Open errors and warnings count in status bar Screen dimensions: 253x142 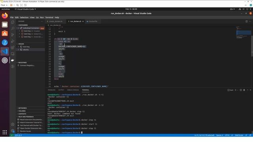[x=19, y=135]
